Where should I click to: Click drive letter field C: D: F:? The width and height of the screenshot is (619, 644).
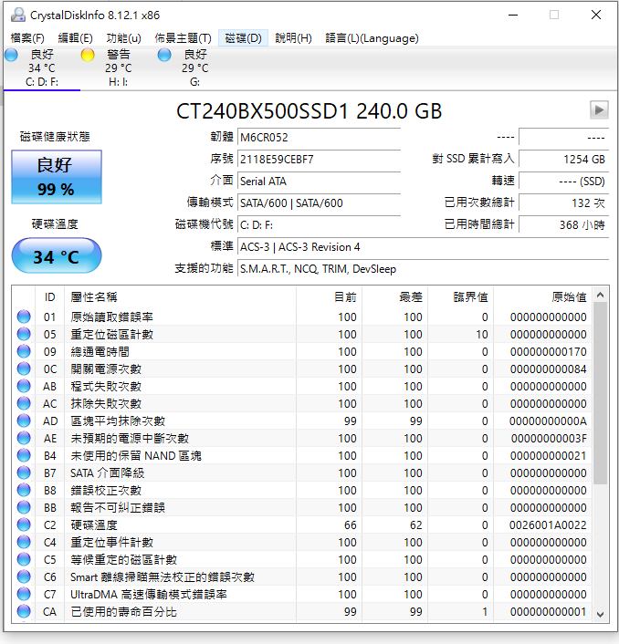(x=319, y=225)
